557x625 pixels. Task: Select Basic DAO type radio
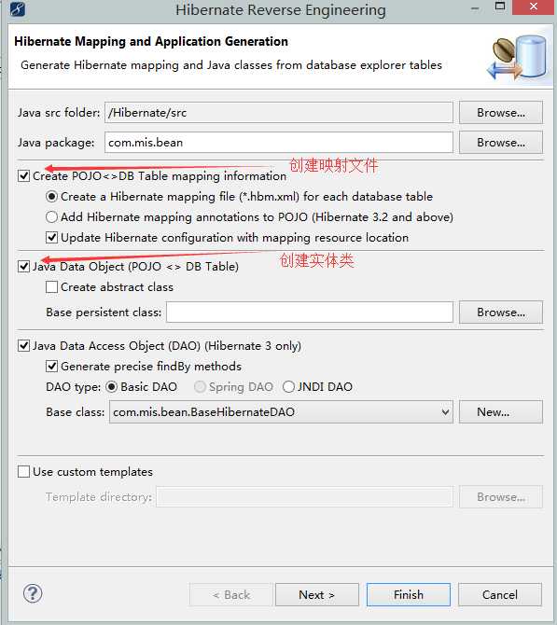tap(111, 387)
